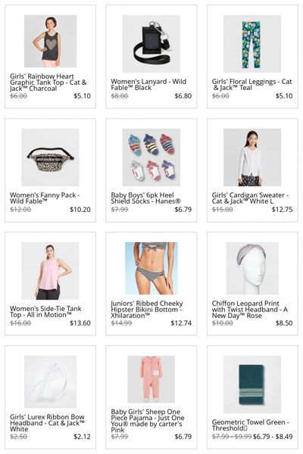This screenshot has width=303, height=454.
Task: Click the pink sheep pajama thumbnail
Action: (151, 379)
